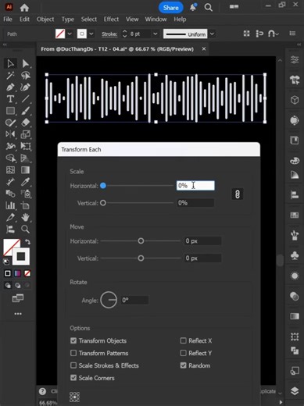Expand the left toolbar collapse arrows
Screen dimensions: 304x406
(x=5, y=45)
